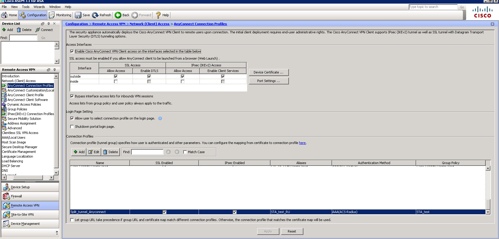
Task: Open the Window menu
Action: [55, 7]
